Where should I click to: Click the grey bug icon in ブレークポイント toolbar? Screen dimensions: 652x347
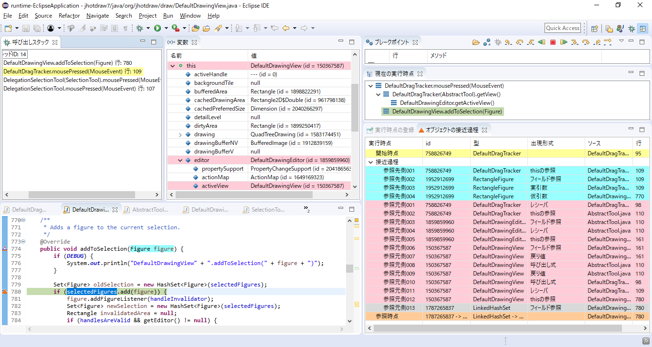tap(498, 42)
